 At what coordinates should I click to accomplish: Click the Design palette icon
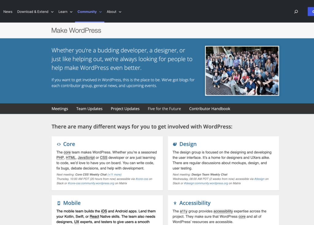pyautogui.click(x=175, y=144)
